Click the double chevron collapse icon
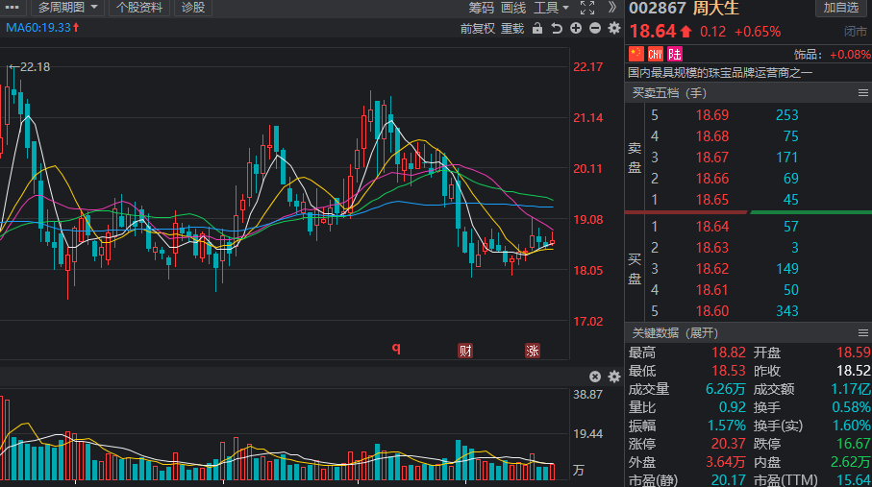Viewport: 872px width, 487px height. 611,8
